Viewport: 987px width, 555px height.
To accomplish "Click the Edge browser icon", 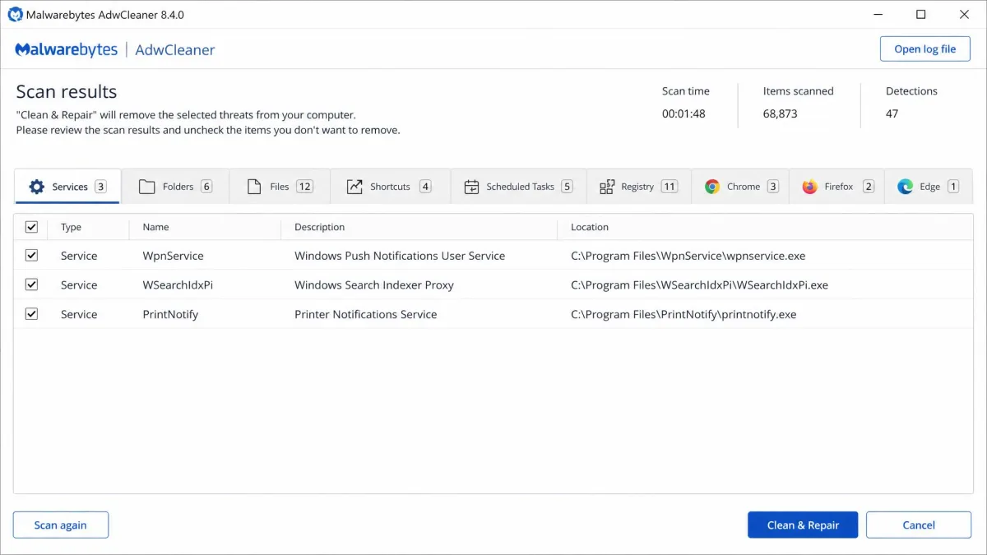I will (906, 187).
